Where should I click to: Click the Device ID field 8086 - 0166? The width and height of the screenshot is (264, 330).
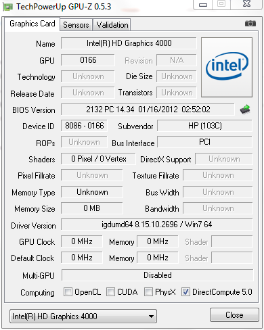pyautogui.click(x=84, y=126)
